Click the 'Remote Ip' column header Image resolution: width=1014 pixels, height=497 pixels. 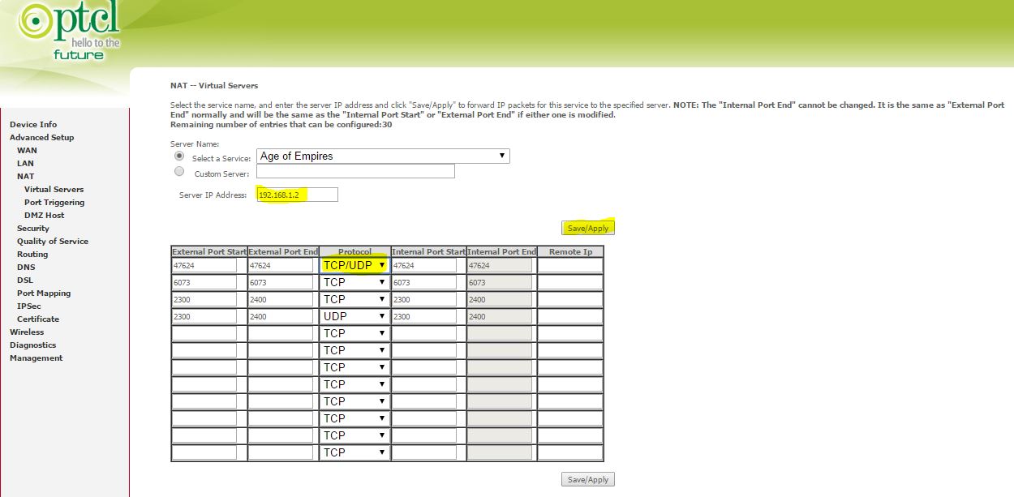(570, 252)
